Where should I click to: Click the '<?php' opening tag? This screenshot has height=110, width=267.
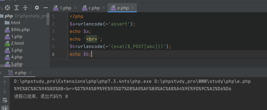77,16
